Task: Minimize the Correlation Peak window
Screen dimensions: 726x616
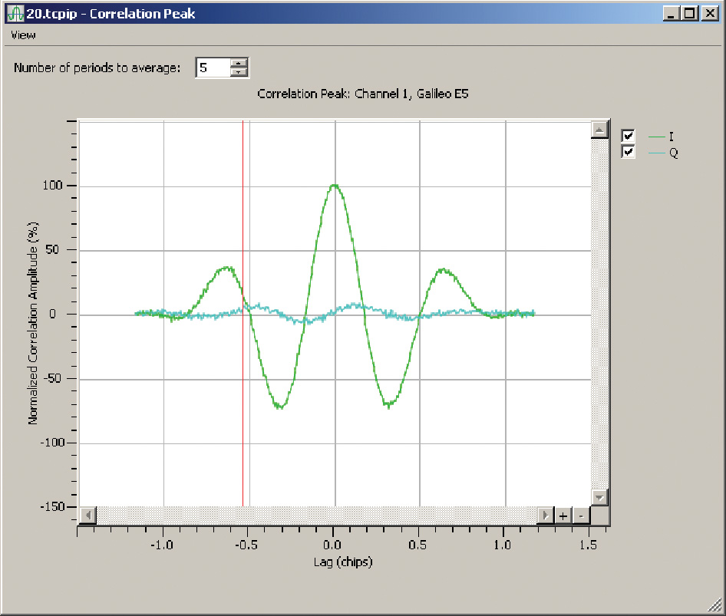Action: coord(672,13)
